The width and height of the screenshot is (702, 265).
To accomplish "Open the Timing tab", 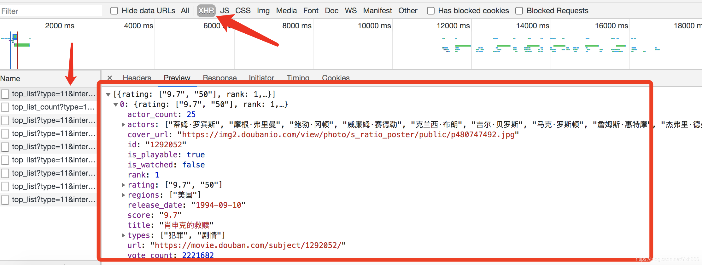I will point(298,78).
